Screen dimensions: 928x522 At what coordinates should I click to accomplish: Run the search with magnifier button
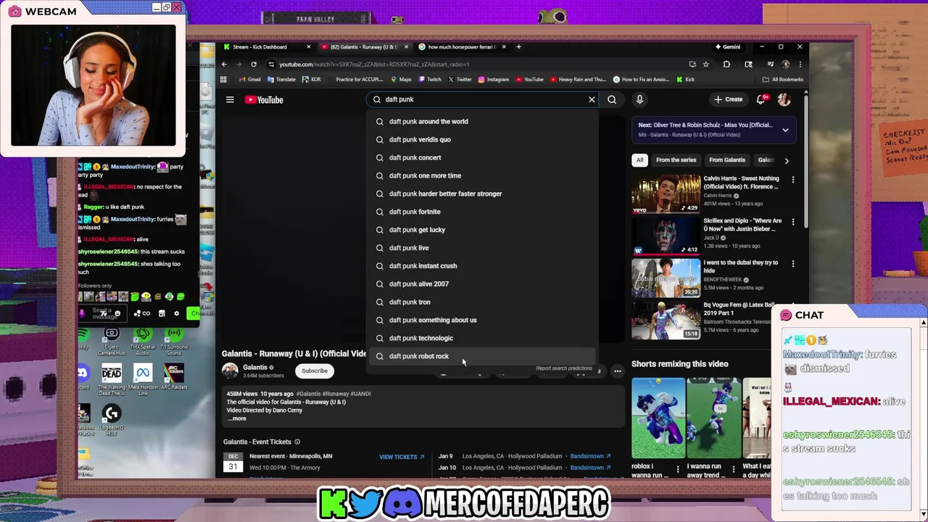coord(612,99)
